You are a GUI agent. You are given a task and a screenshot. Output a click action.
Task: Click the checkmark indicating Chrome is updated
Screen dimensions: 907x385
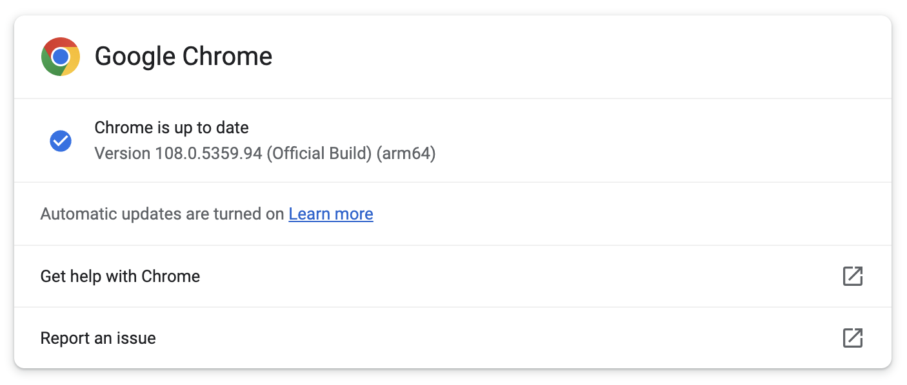[61, 140]
